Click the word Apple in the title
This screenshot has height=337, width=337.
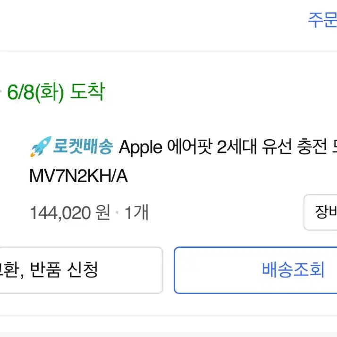141,148
